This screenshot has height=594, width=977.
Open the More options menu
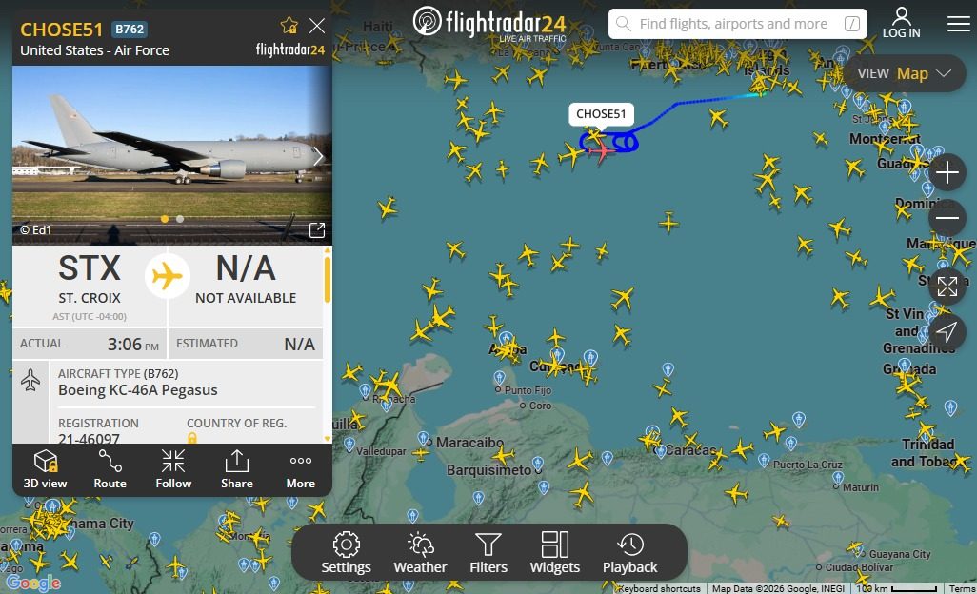(x=300, y=469)
